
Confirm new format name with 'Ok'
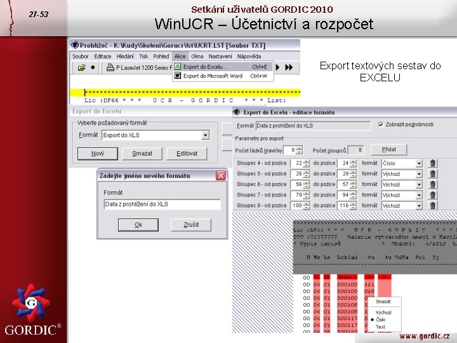[138, 225]
